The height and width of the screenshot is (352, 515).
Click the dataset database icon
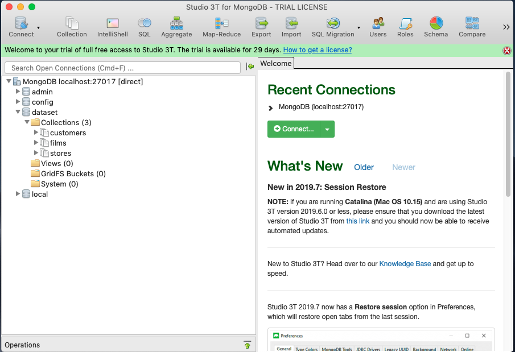pos(26,112)
